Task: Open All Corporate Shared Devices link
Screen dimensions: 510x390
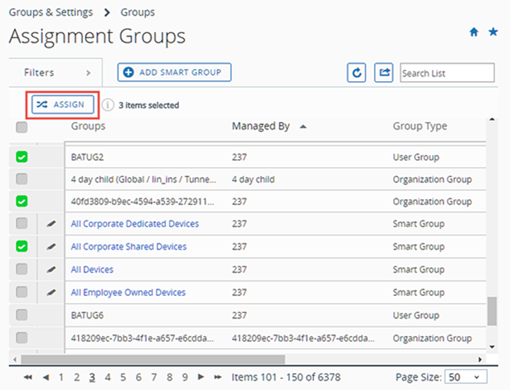Action: [x=129, y=247]
